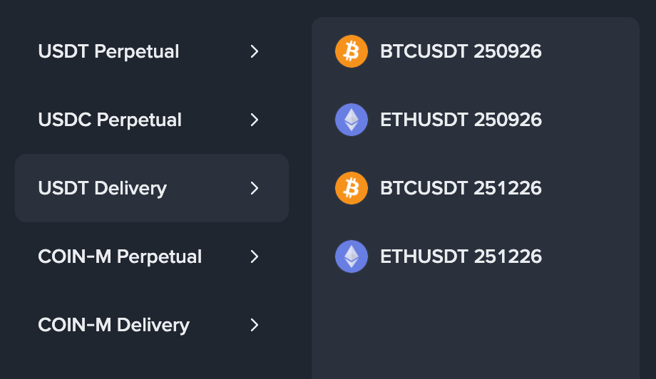
Task: Choose the BTCUSDT 250926 contract text
Action: click(x=461, y=51)
